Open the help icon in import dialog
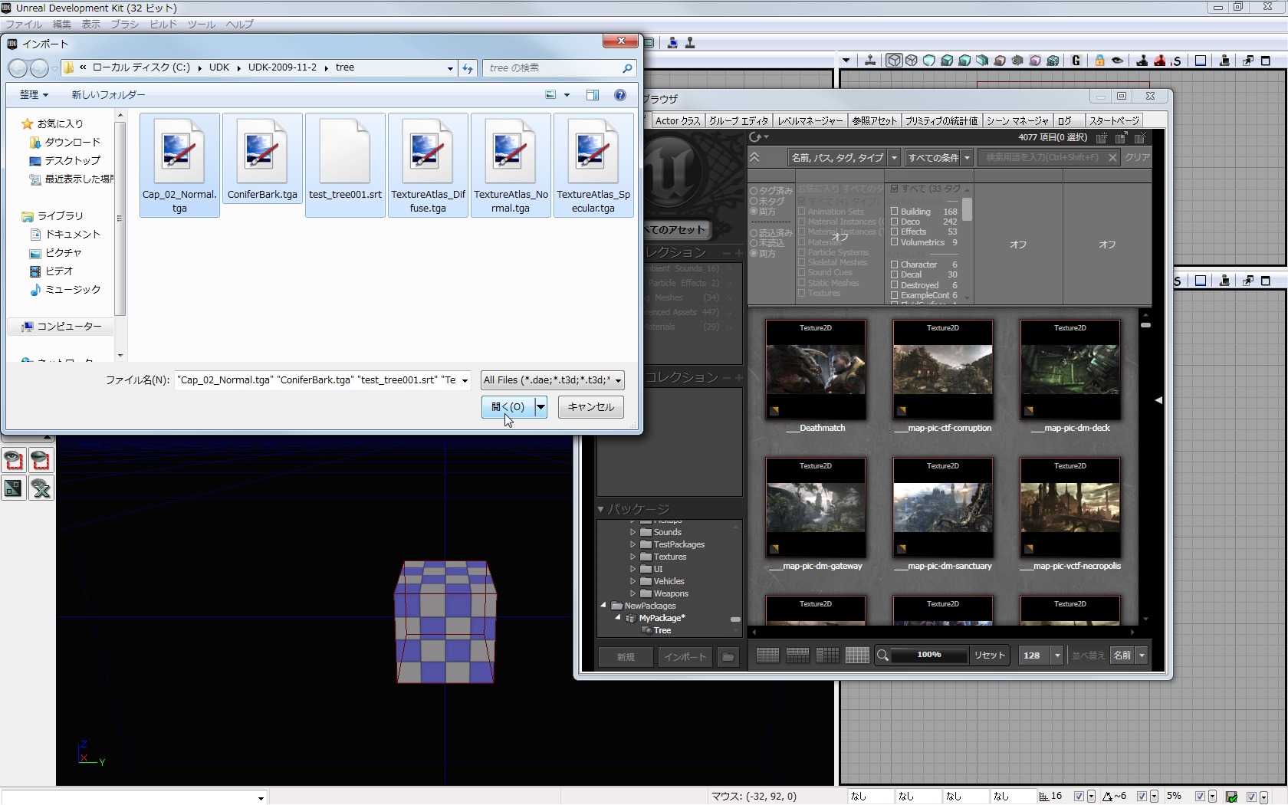Image resolution: width=1288 pixels, height=805 pixels. pyautogui.click(x=619, y=95)
